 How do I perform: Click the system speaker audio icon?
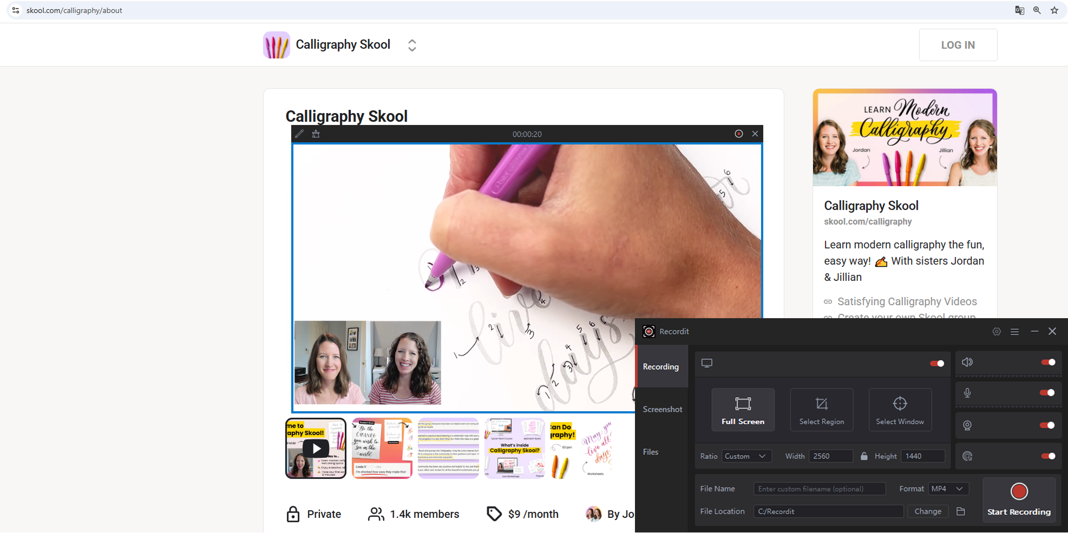[967, 362]
